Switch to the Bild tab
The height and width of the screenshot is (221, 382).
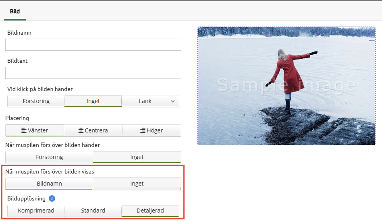point(15,11)
